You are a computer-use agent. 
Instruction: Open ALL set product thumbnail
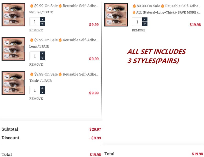pos(116,15)
